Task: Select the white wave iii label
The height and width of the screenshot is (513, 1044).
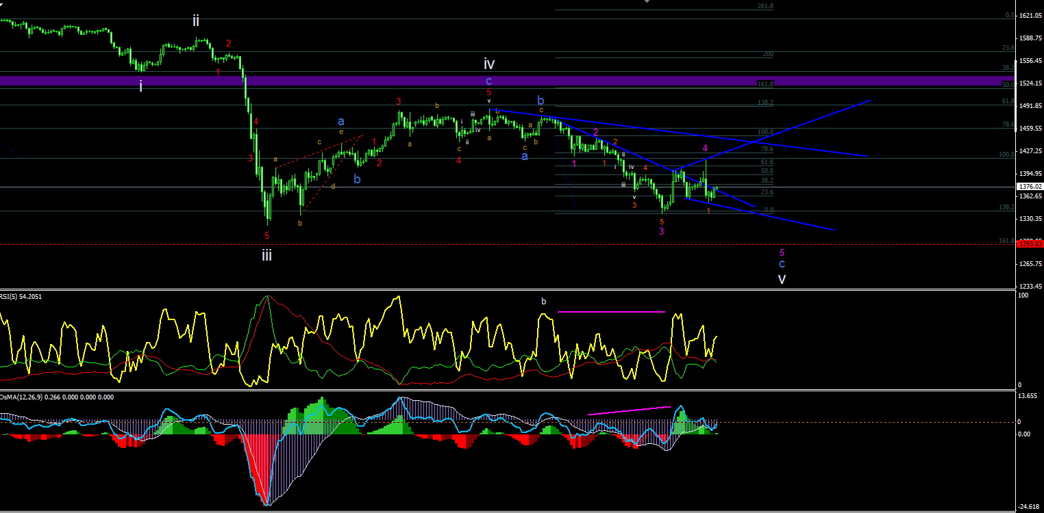Action: [266, 255]
